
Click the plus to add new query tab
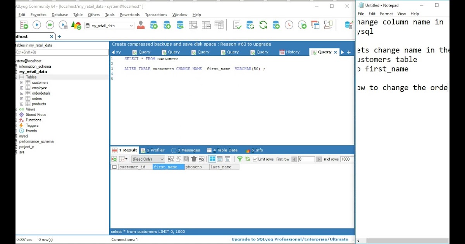(x=349, y=52)
